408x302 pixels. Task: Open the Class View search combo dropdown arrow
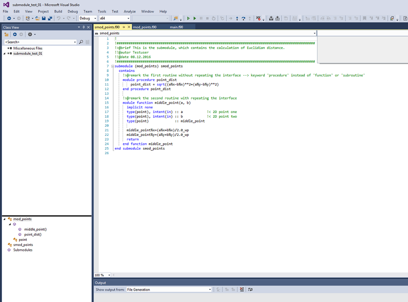click(x=75, y=42)
